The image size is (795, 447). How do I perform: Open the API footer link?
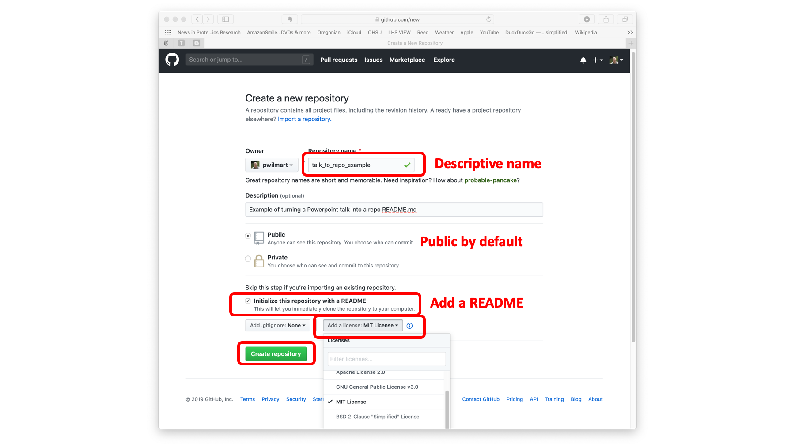point(534,399)
